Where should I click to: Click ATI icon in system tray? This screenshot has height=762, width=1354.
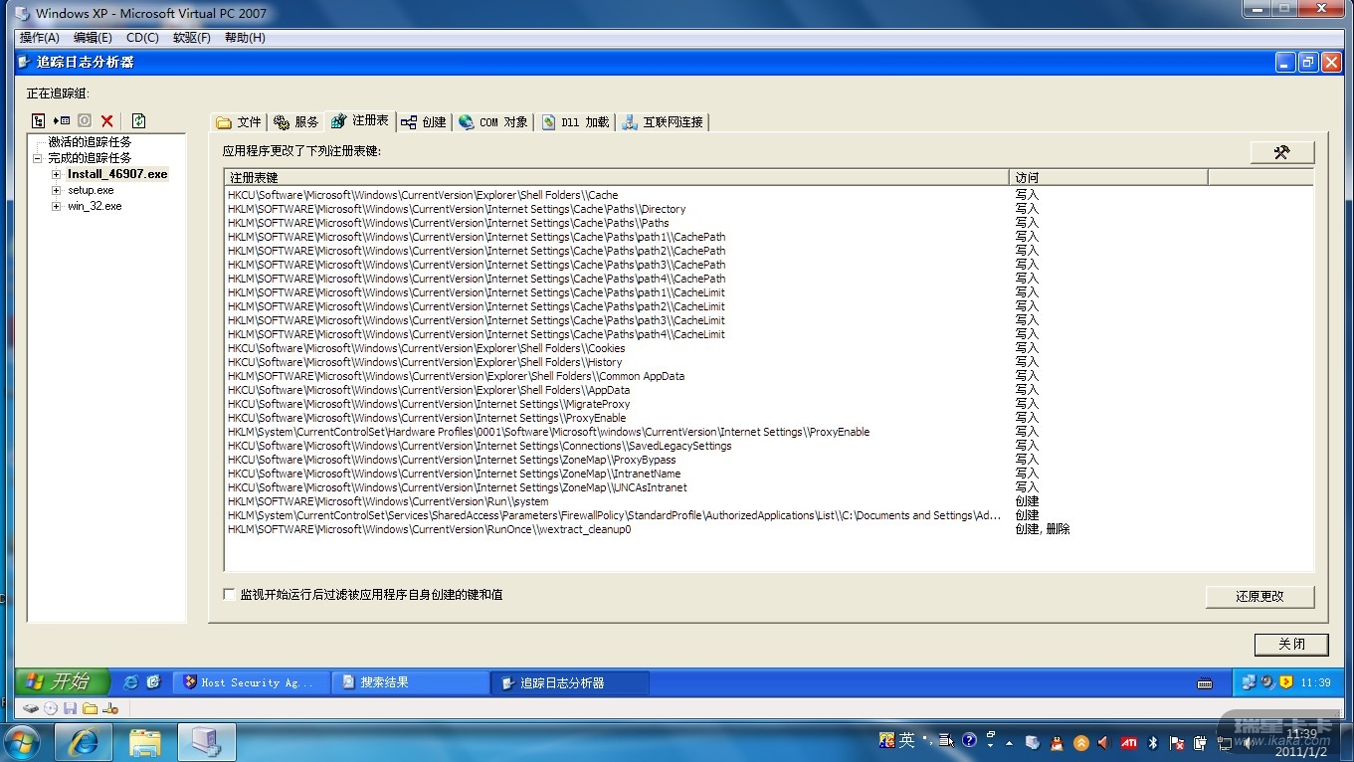click(1129, 742)
